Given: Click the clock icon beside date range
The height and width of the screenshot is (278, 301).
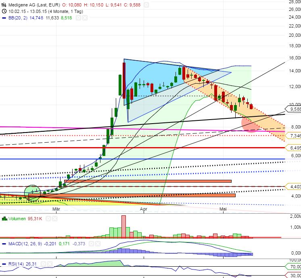Looking at the screenshot, I should pos(4,12).
